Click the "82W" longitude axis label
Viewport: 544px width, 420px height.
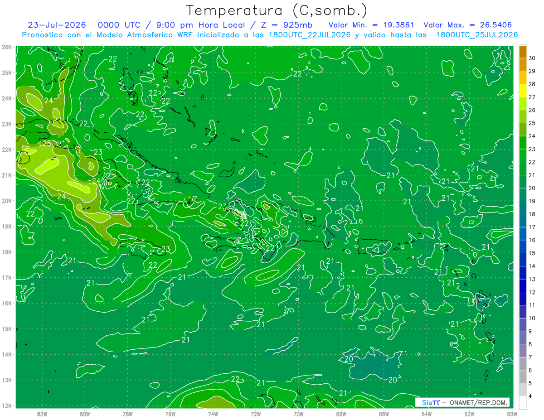[42, 414]
